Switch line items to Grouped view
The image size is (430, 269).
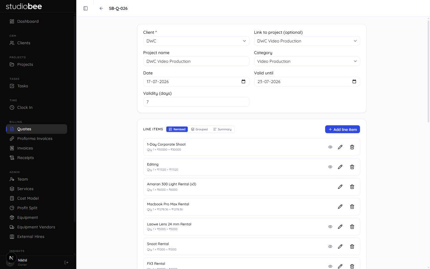[199, 129]
